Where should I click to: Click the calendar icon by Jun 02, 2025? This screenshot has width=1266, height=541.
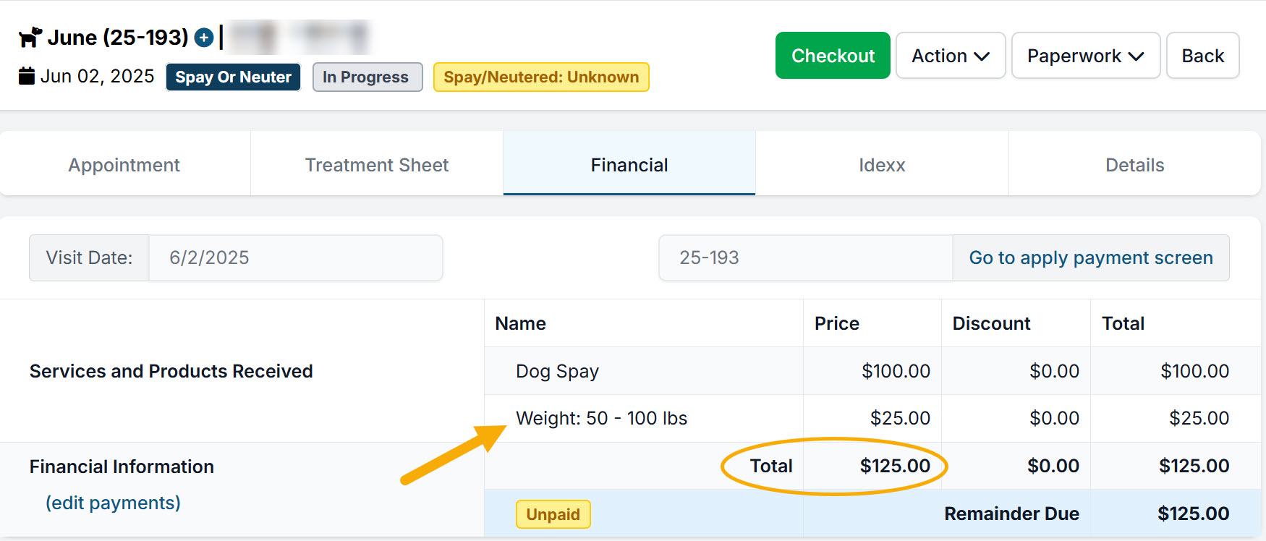click(x=27, y=76)
